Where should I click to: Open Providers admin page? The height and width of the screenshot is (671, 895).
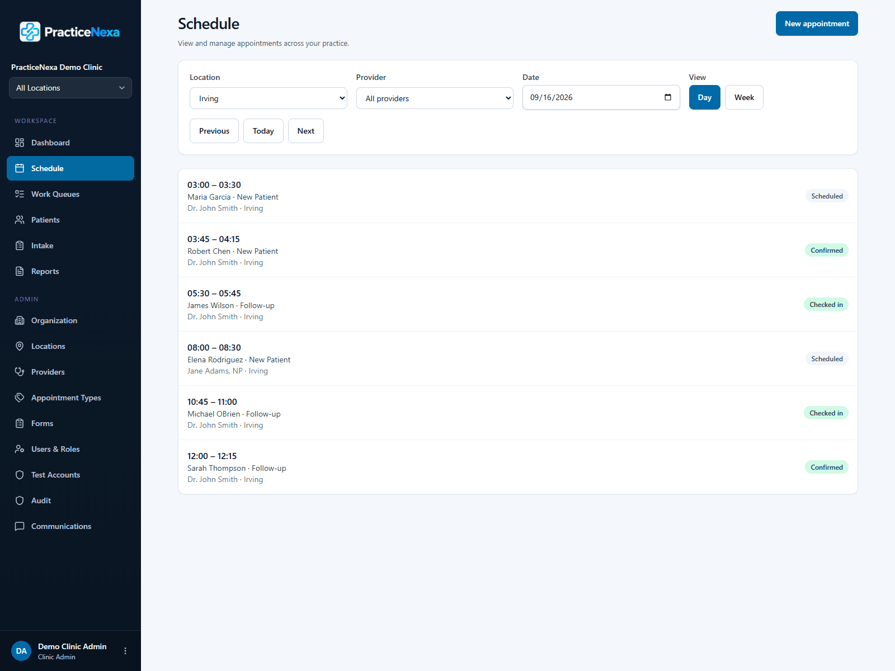tap(70, 372)
